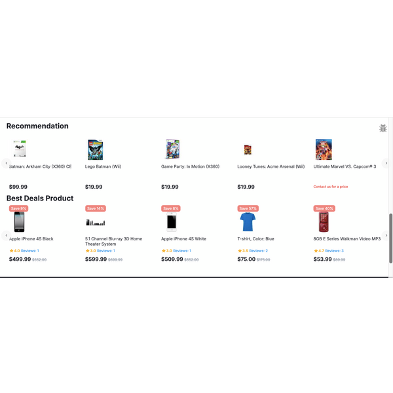View the 3 reviews for Walkman MP3
This screenshot has height=393, width=393.
click(x=334, y=251)
